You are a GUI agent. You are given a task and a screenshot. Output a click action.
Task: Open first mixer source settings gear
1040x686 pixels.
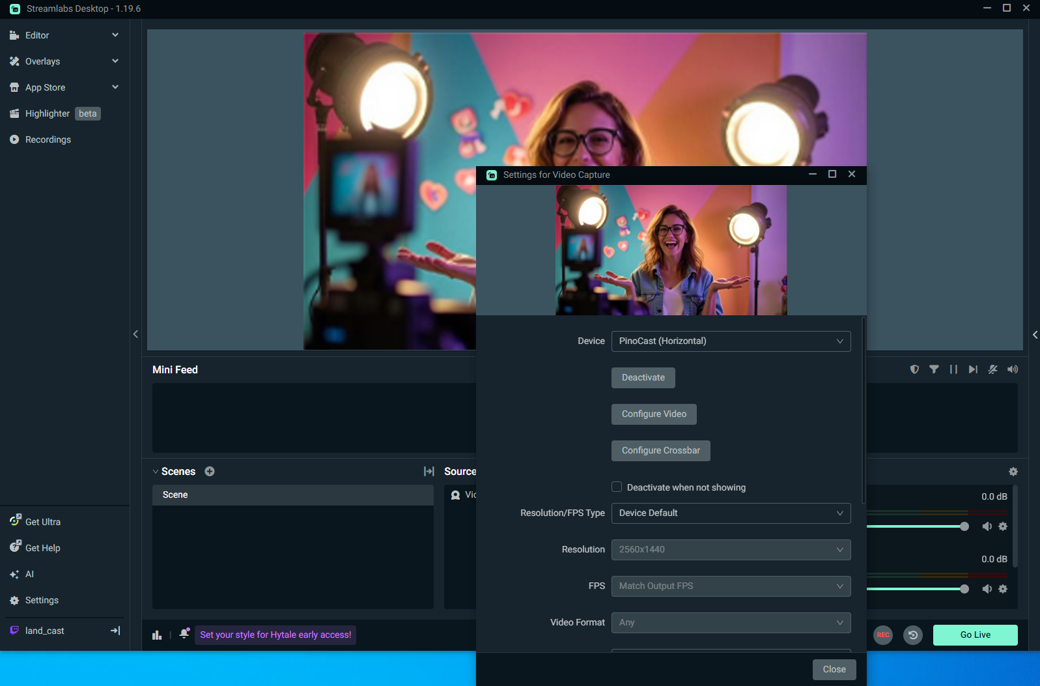point(1003,526)
